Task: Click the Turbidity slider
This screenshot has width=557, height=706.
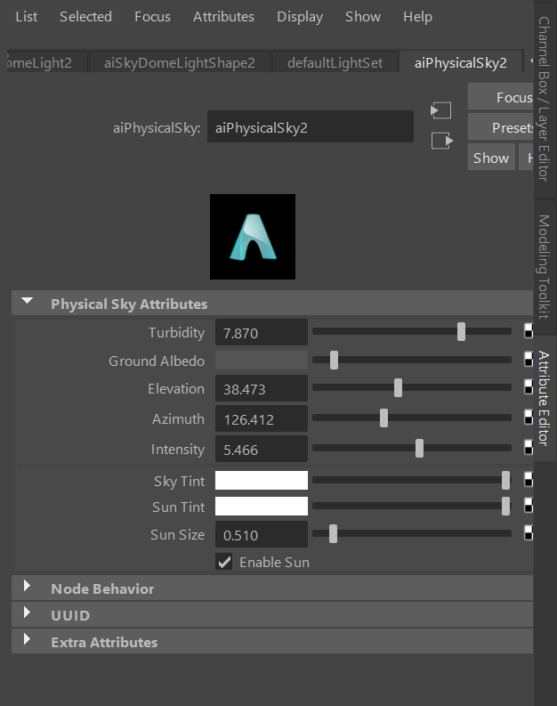Action: tap(412, 331)
